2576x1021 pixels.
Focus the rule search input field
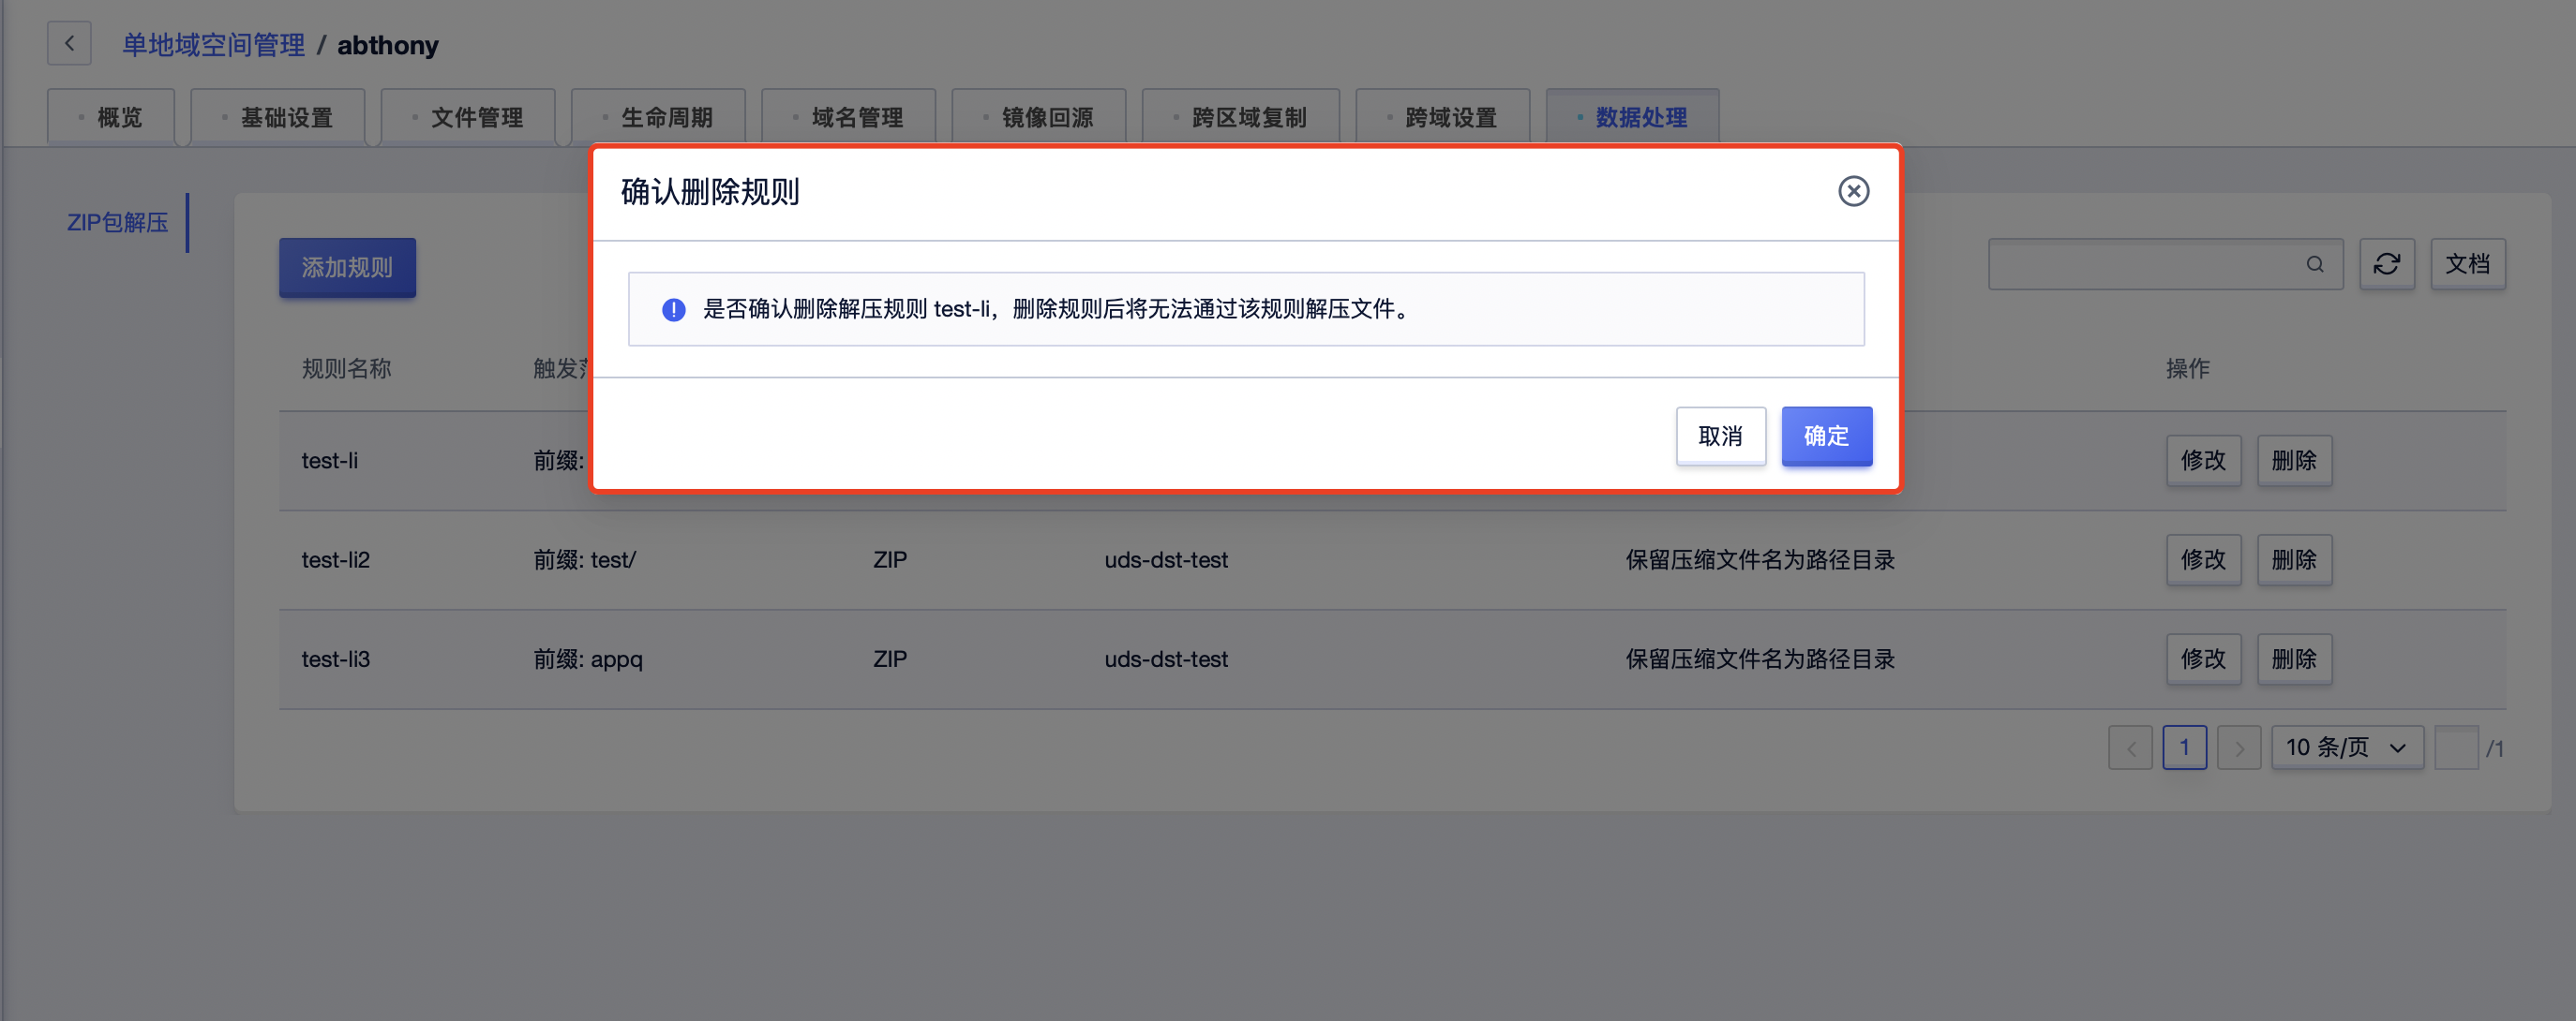click(x=2140, y=264)
